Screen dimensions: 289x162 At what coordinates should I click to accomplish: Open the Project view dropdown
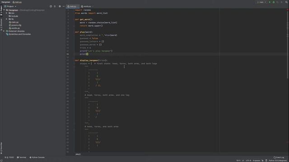(x=10, y=6)
